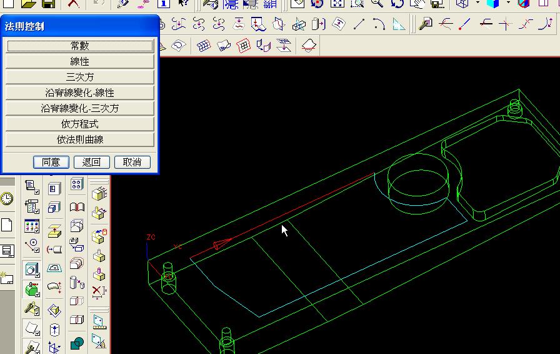Select the cylinder scale-down icon
The height and width of the screenshot is (354, 560).
pyautogui.click(x=77, y=283)
